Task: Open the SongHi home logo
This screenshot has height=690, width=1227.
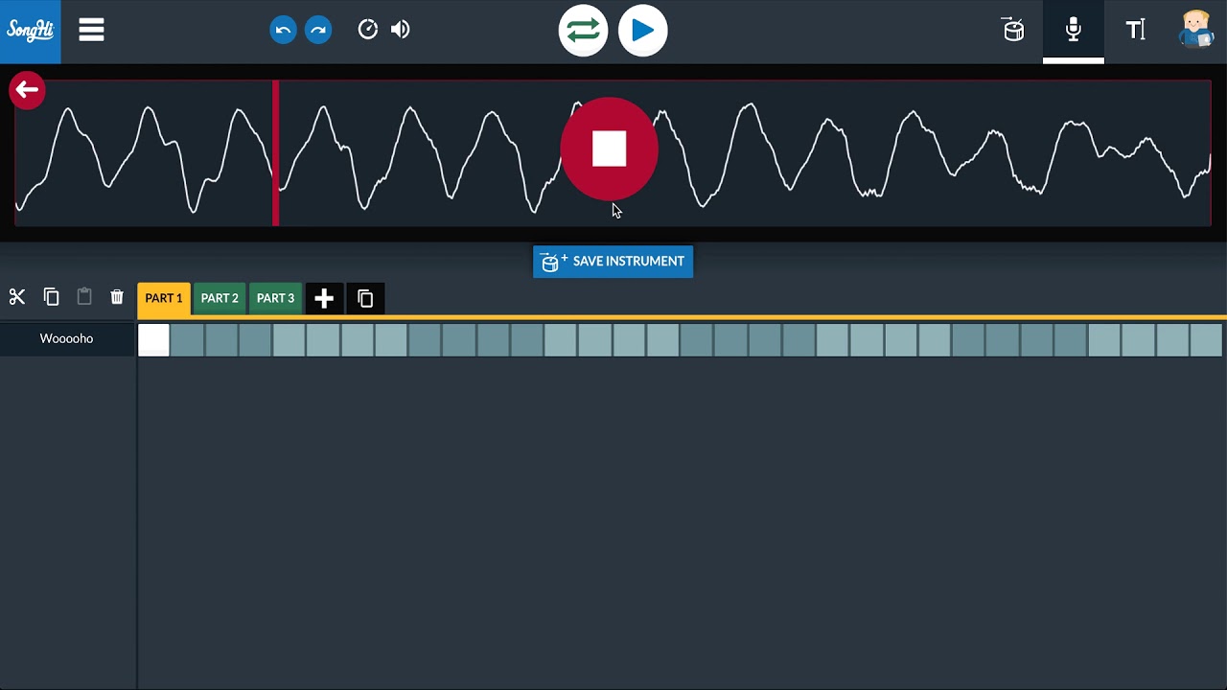Action: (30, 31)
